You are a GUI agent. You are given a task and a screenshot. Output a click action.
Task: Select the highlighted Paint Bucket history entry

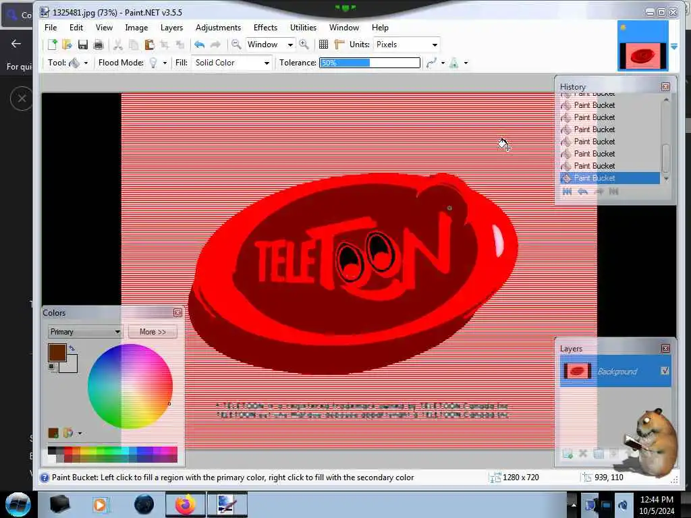(x=610, y=178)
